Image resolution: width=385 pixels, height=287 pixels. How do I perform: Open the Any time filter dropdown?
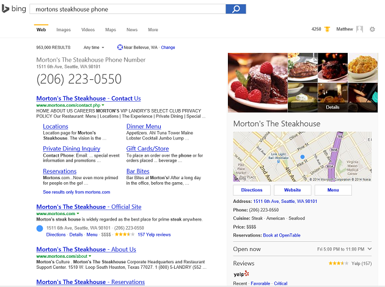click(x=94, y=48)
